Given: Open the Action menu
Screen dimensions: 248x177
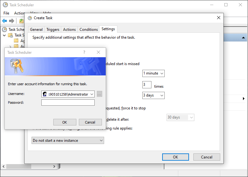Looking at the screenshot, I should (20, 13).
